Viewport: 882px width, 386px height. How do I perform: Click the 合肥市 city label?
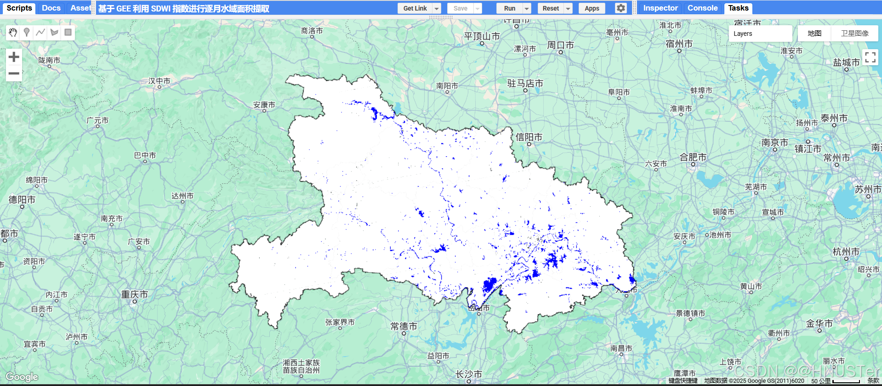[693, 157]
